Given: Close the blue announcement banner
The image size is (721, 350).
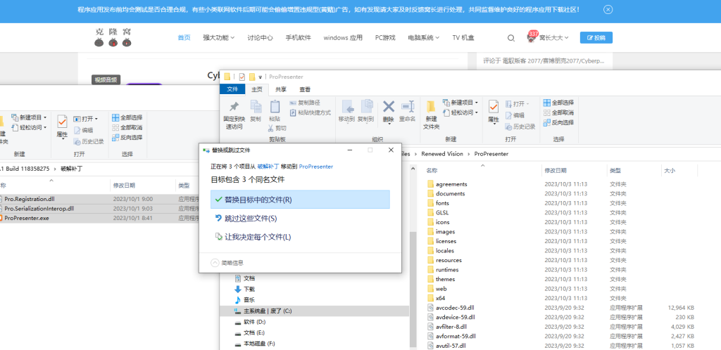Looking at the screenshot, I should tap(608, 10).
